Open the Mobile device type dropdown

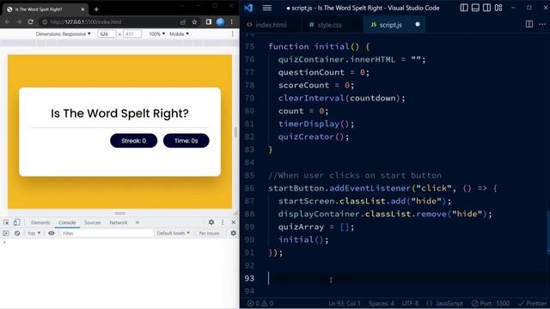click(x=179, y=34)
